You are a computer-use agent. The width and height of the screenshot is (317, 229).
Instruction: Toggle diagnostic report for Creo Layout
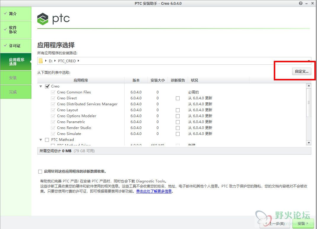pyautogui.click(x=178, y=110)
